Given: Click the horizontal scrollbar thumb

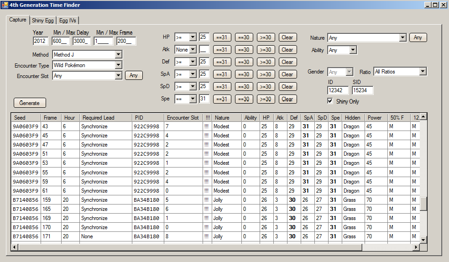Looking at the screenshot, I should coord(190,247).
